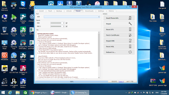Open File Explorer from the taskbar
Image resolution: width=169 pixels, height=95 pixels.
point(18,93)
